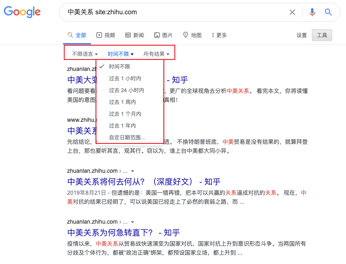The width and height of the screenshot is (346, 264).
Task: Click the 全部 tab magnifier icon
Action: pos(70,35)
